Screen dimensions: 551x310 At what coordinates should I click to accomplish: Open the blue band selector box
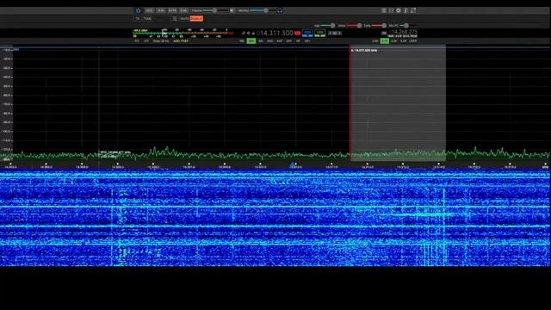click(307, 33)
